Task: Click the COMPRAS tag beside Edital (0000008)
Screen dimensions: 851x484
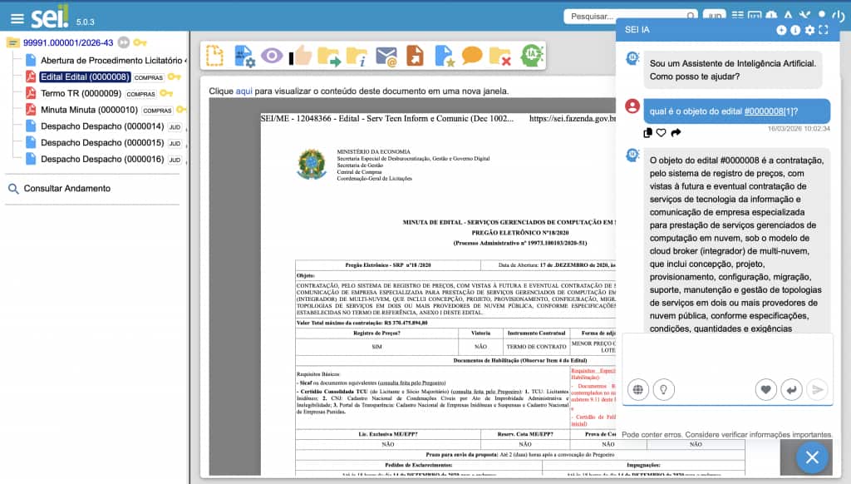Action: point(149,77)
